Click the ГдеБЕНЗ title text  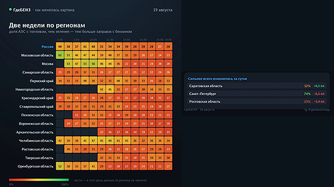pos(22,10)
